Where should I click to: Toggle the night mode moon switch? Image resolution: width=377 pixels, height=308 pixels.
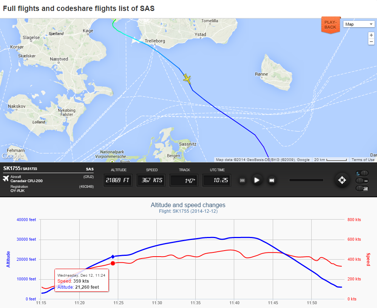point(362,173)
